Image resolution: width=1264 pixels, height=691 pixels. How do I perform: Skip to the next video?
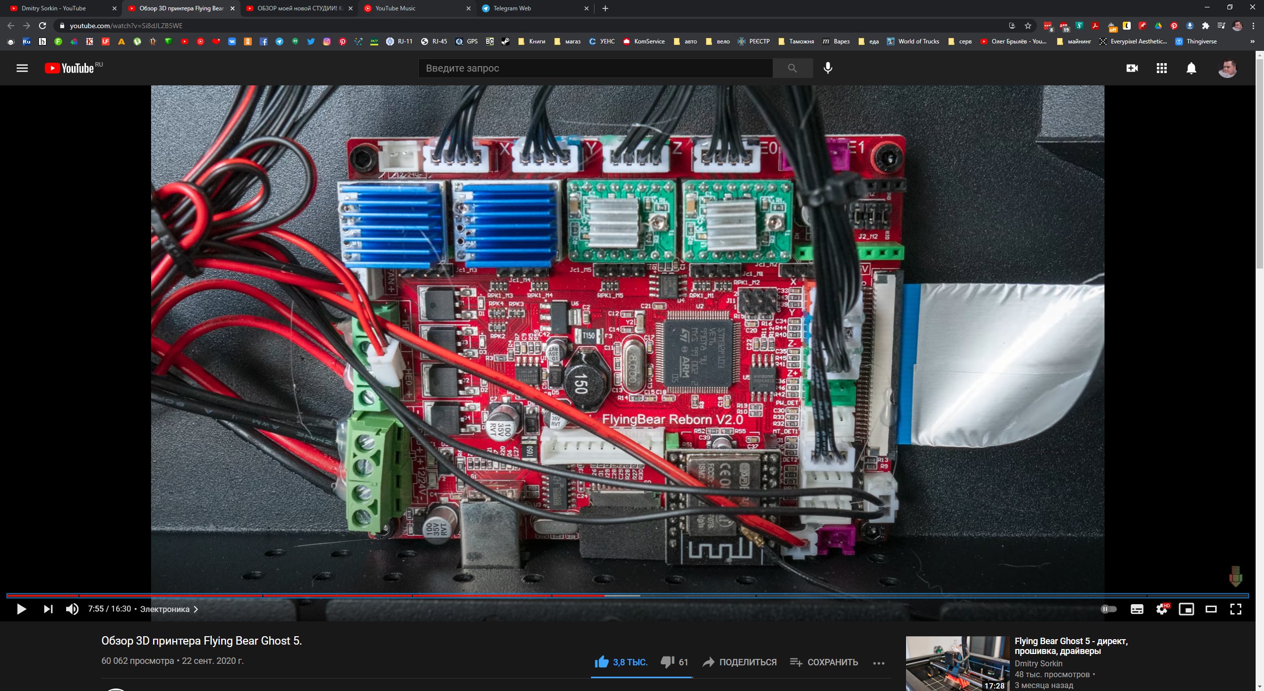point(48,609)
